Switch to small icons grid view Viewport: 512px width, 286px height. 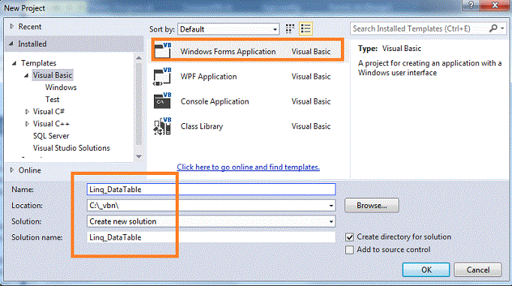pos(290,29)
